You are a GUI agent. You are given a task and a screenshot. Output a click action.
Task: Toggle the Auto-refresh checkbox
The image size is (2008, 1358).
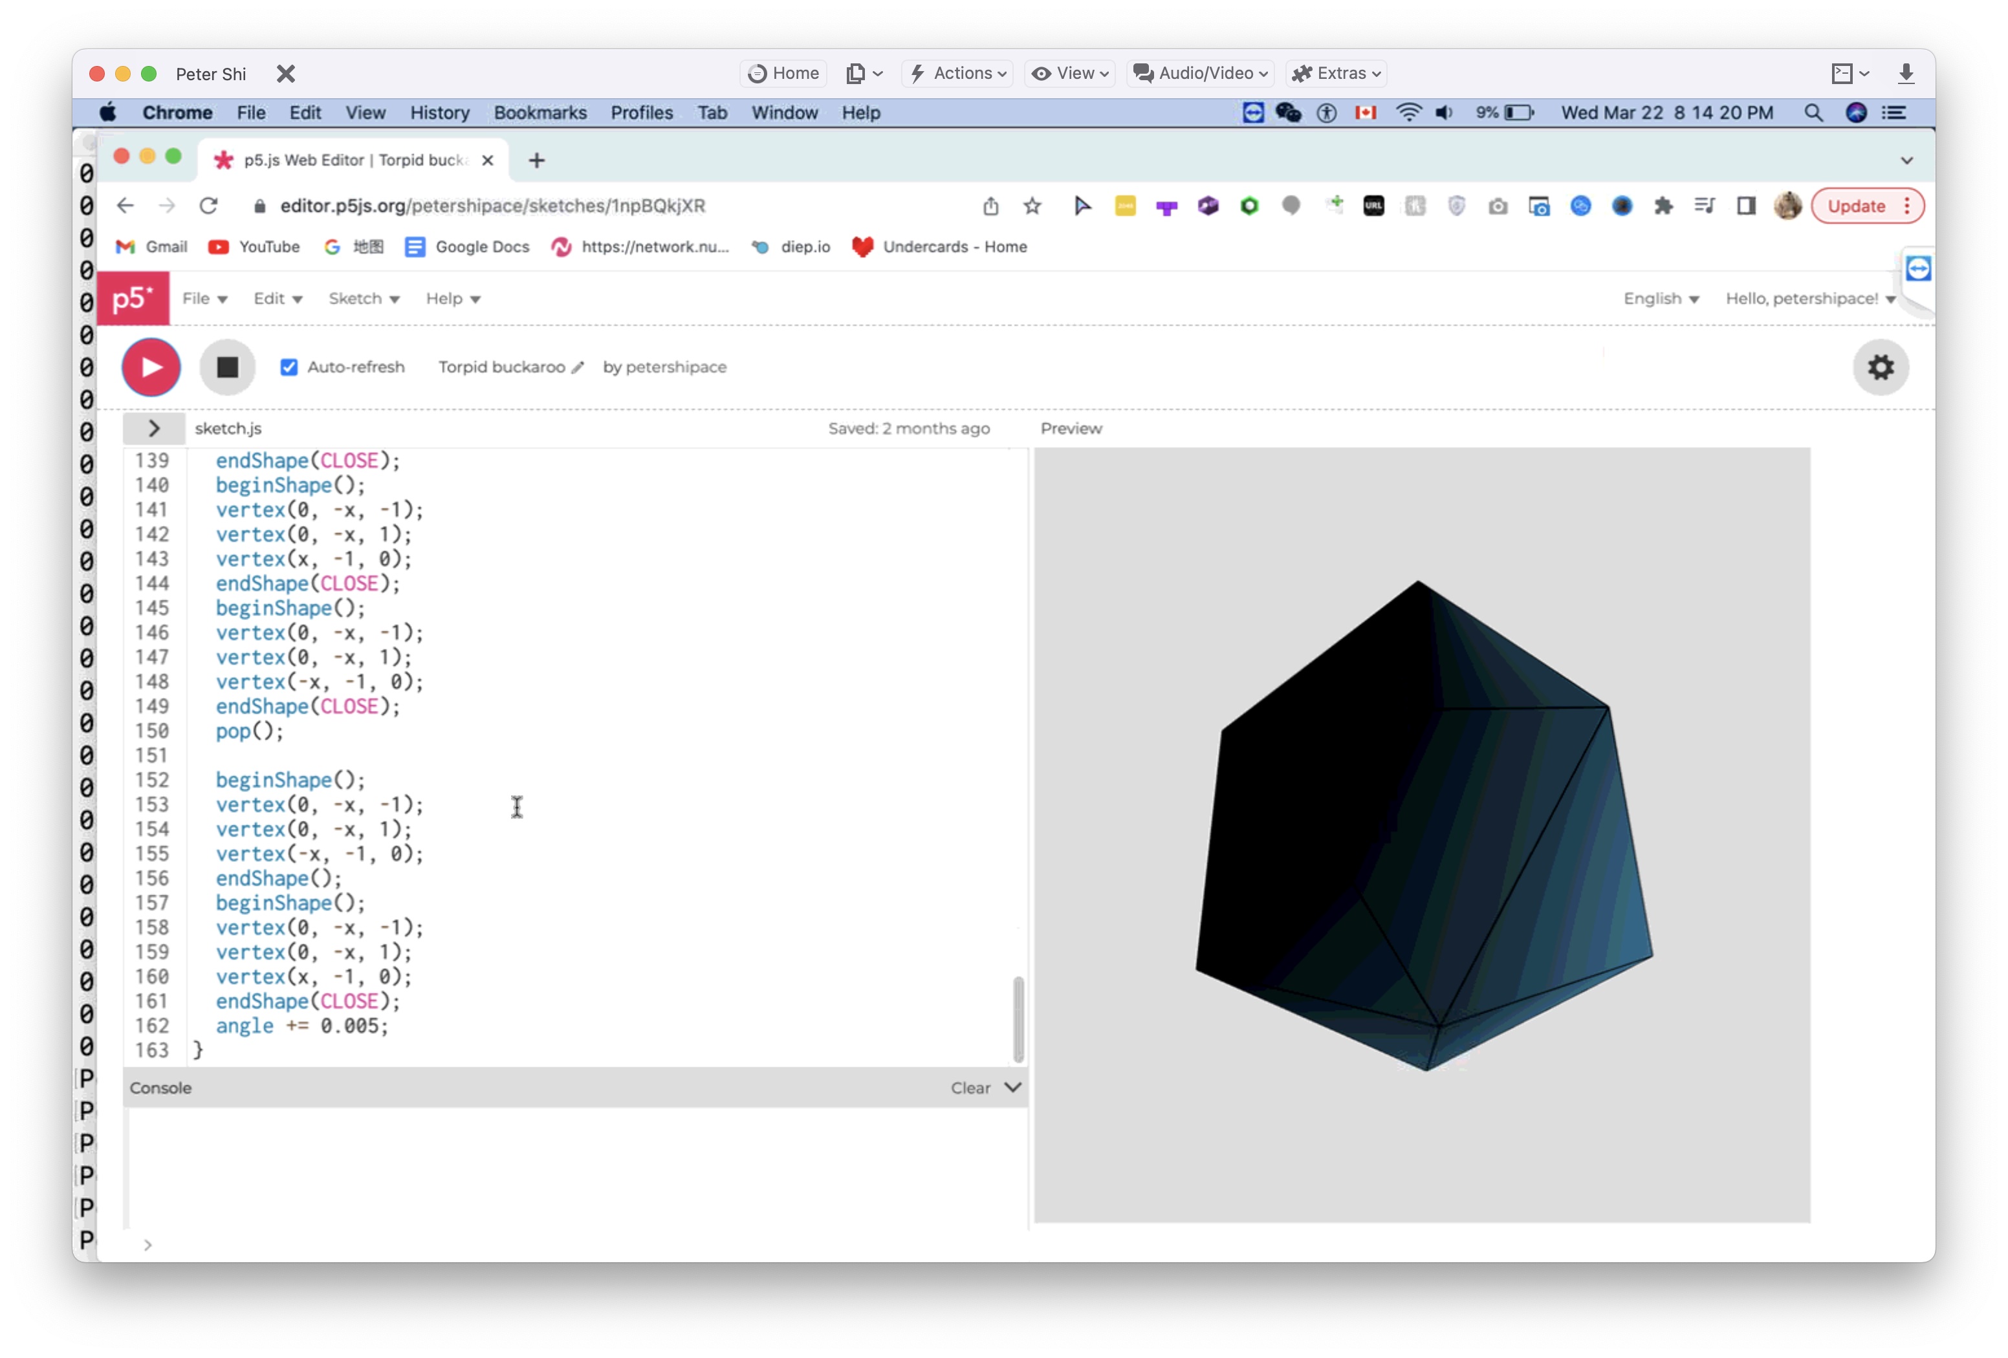(289, 367)
